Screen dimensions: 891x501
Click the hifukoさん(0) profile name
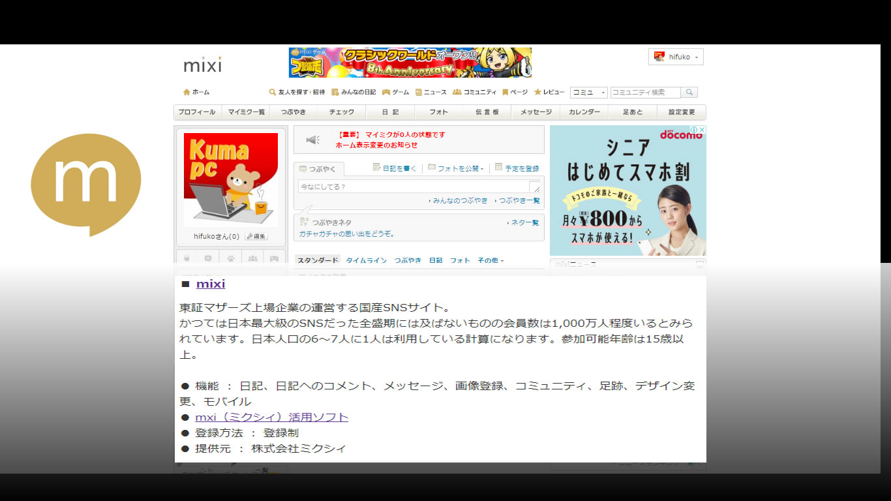[x=217, y=237]
